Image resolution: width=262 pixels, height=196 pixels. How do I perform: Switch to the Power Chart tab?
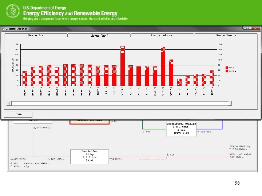[x=99, y=35]
